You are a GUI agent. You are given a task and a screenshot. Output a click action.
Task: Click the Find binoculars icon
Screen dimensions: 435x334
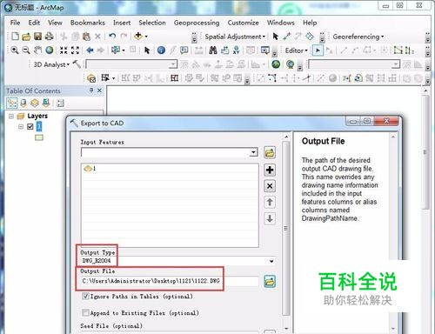point(213,50)
